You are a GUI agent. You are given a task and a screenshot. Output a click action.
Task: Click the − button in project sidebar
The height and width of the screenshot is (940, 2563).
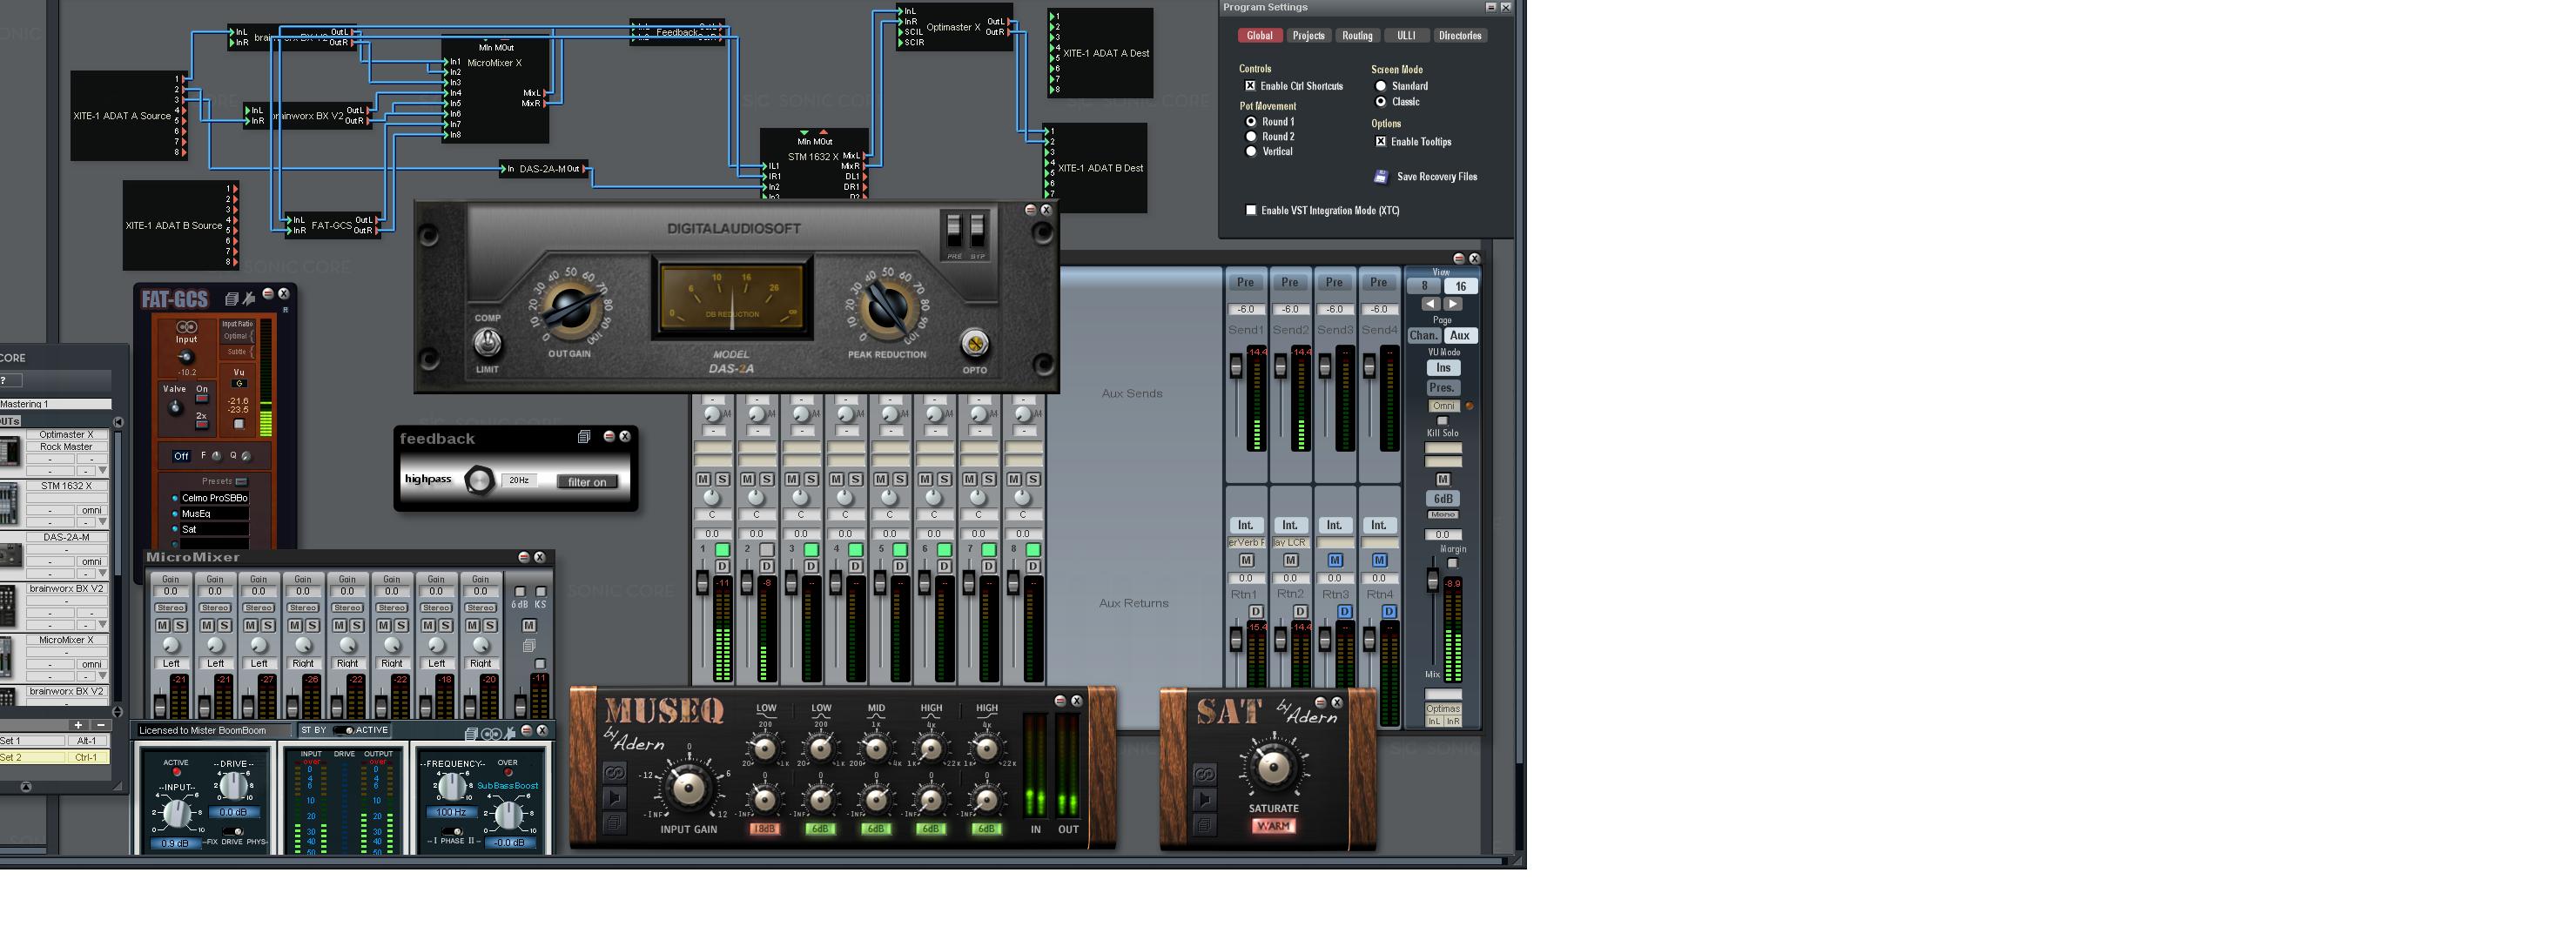point(100,725)
